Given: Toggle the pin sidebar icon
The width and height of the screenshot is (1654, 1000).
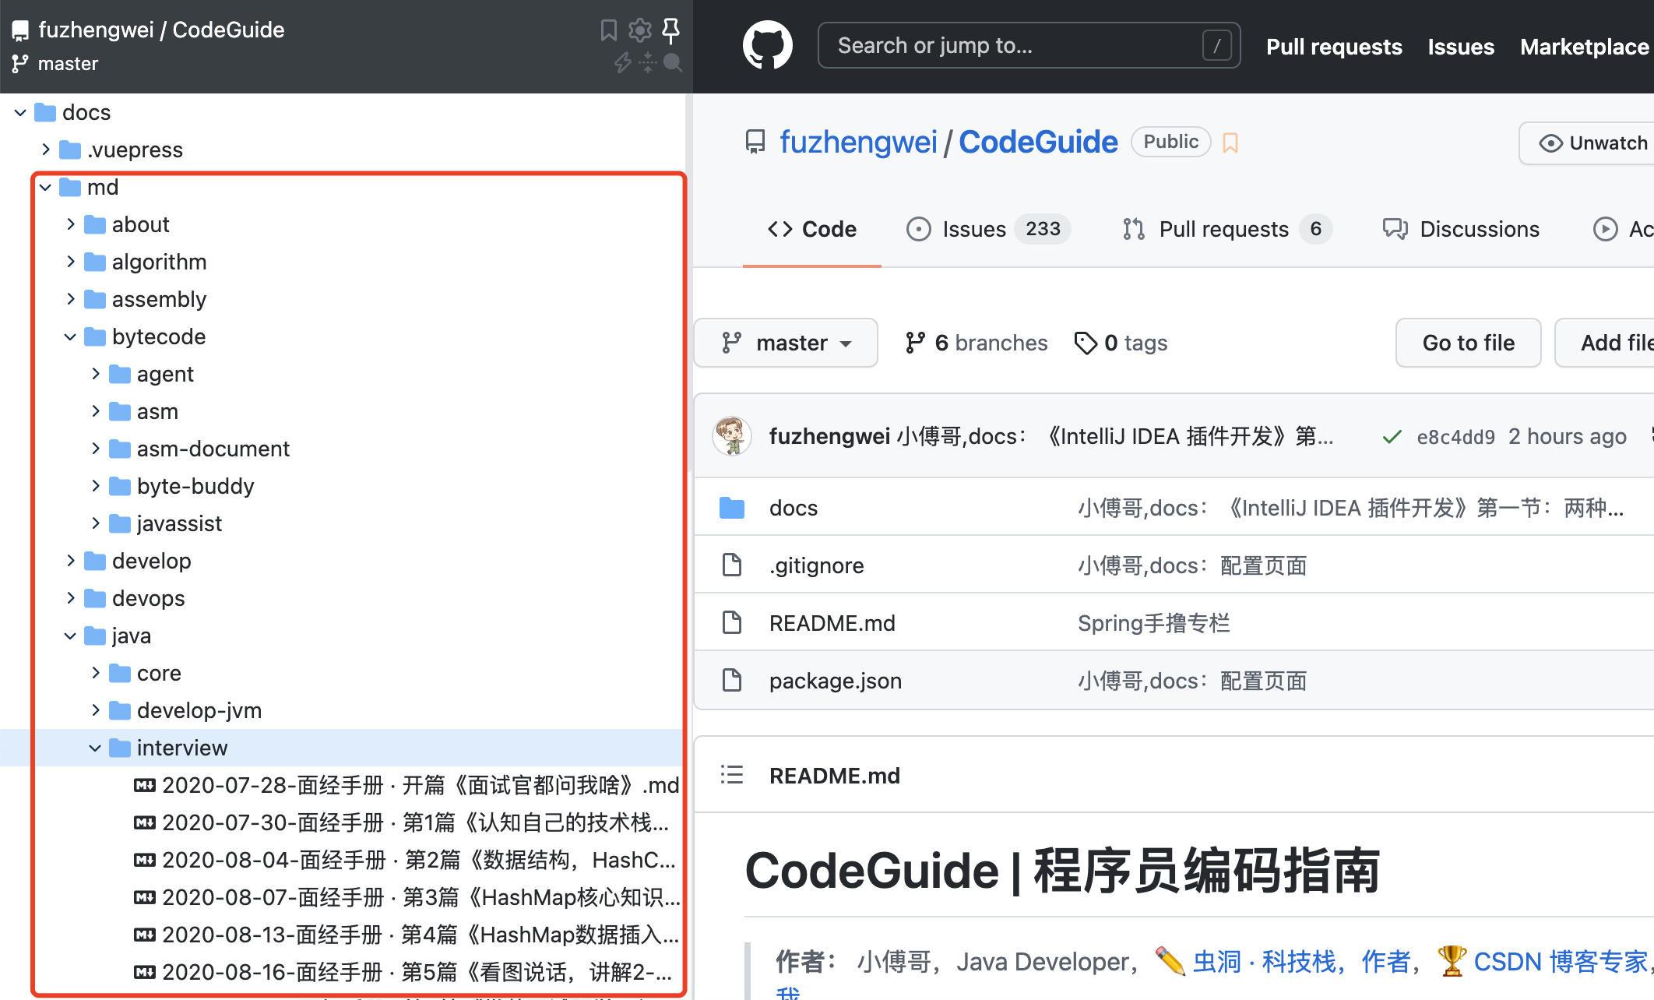Looking at the screenshot, I should (670, 30).
